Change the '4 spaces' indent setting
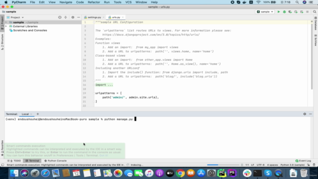The height and width of the screenshot is (179, 318). point(272,165)
